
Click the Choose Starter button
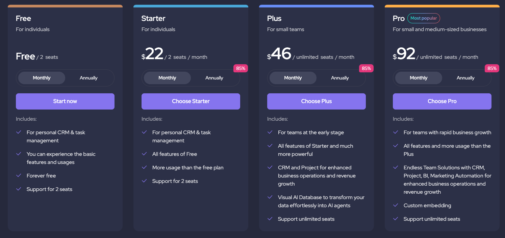click(191, 101)
